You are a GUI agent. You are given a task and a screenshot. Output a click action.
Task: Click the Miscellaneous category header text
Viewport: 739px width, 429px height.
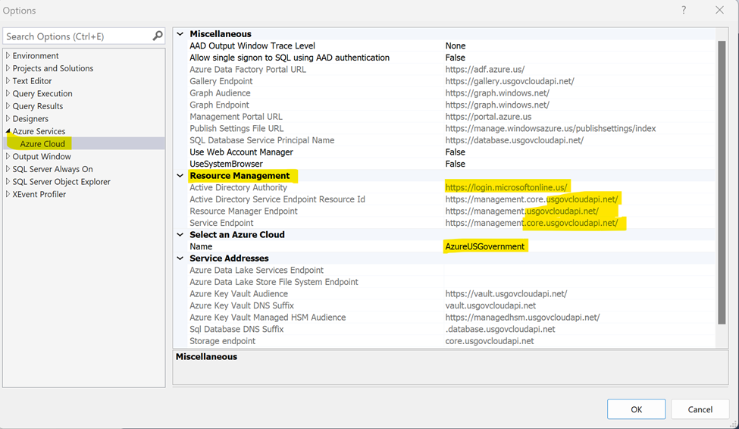(221, 34)
